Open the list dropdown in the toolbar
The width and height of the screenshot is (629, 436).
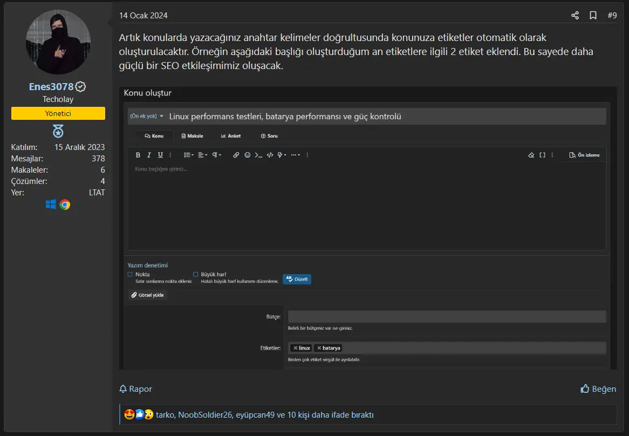[189, 155]
